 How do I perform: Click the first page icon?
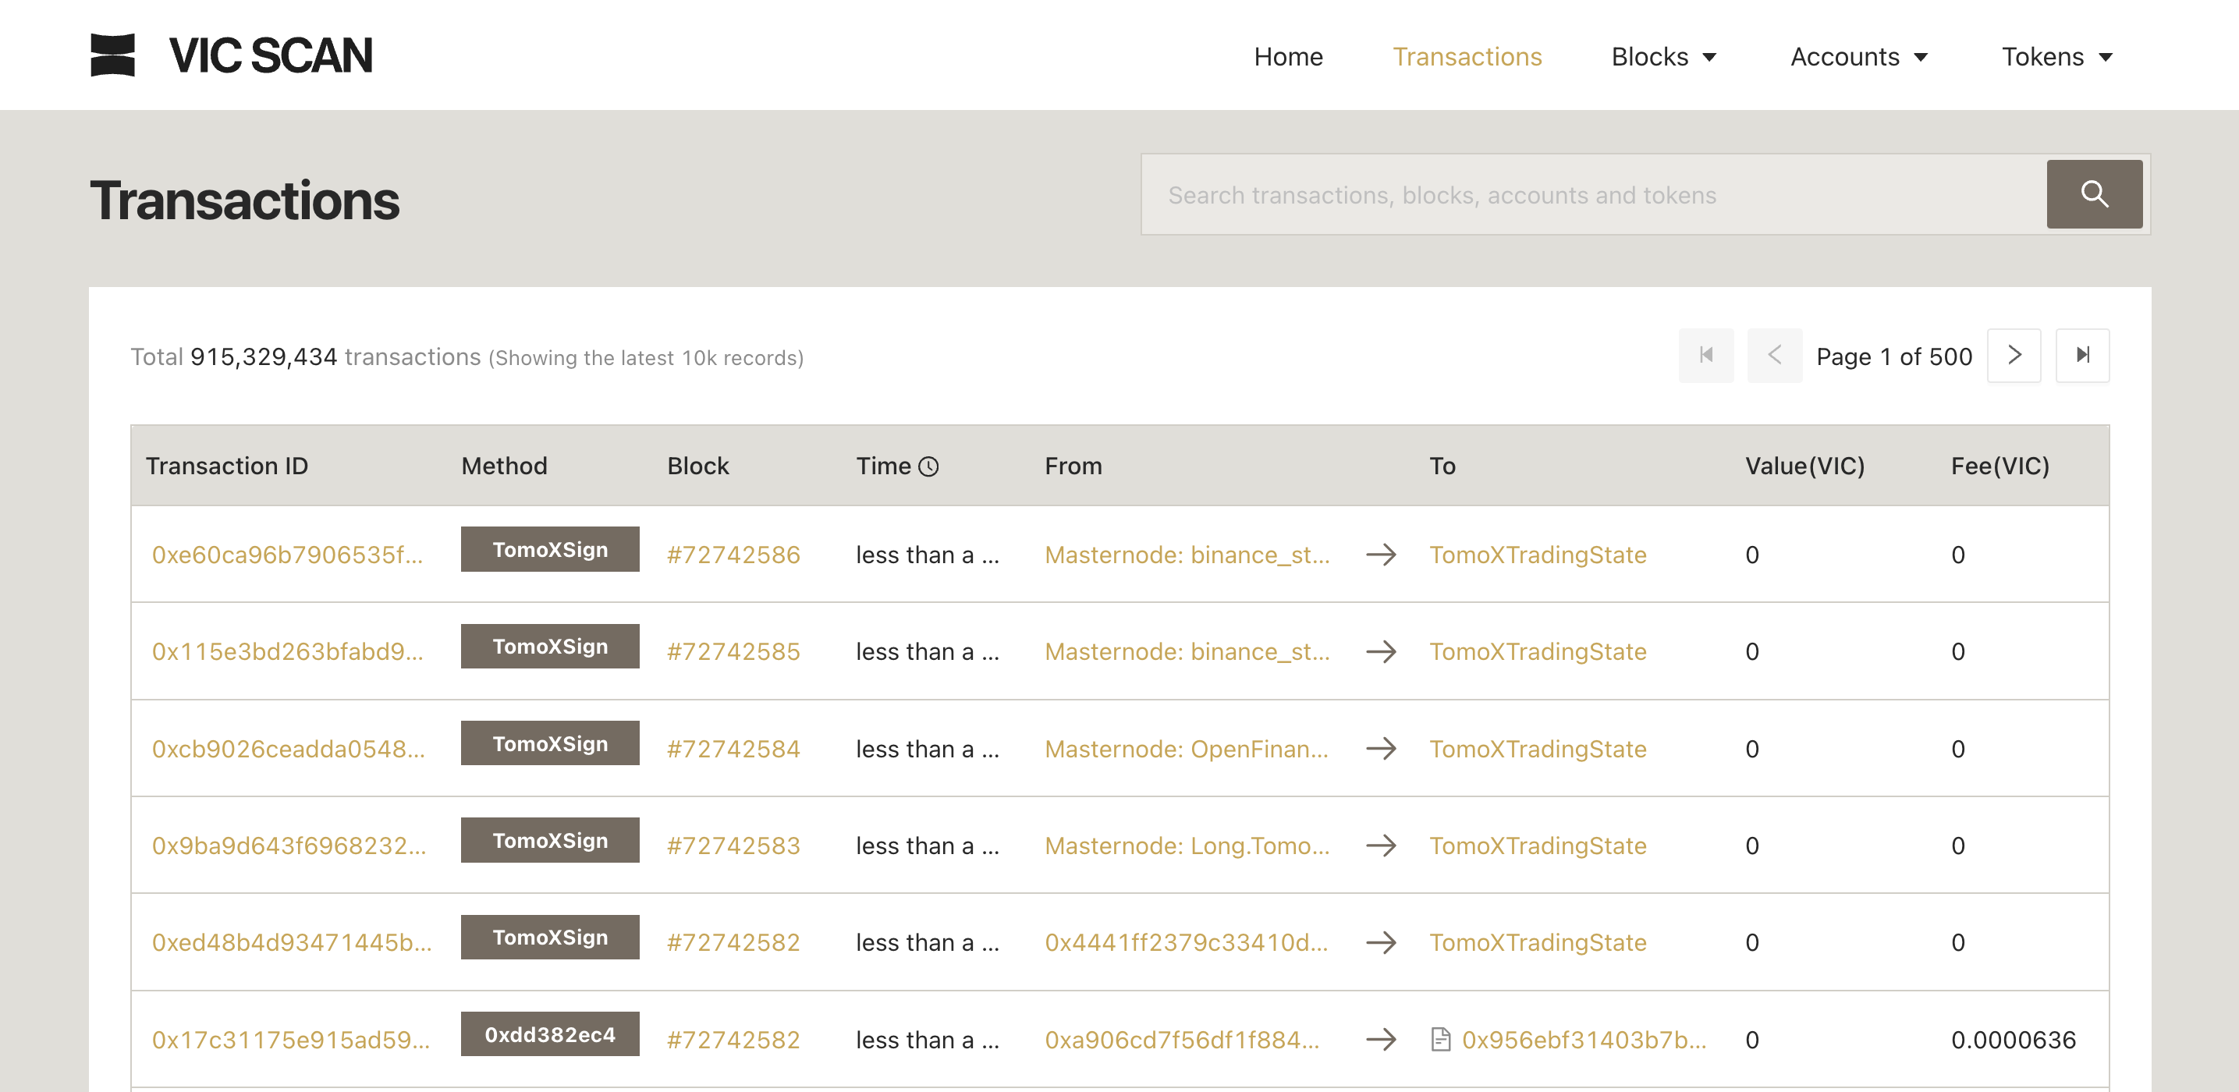pyautogui.click(x=1705, y=356)
